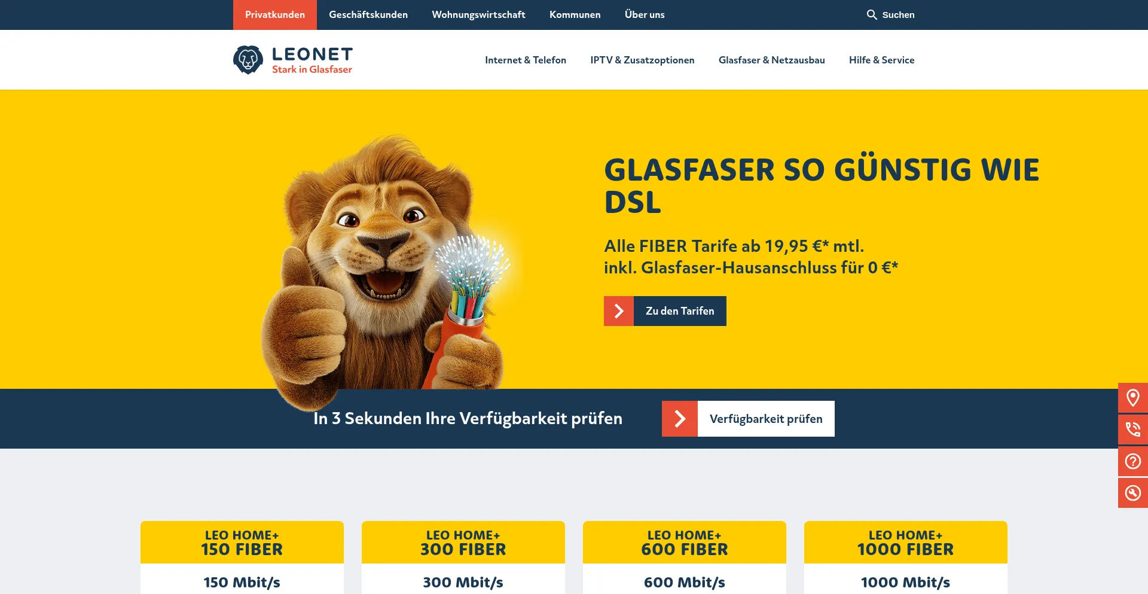This screenshot has height=594, width=1148.
Task: Click the phone callback sidebar icon
Action: [x=1133, y=429]
